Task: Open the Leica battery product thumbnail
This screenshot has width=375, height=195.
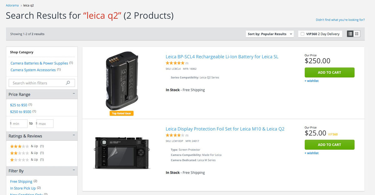Action: pyautogui.click(x=122, y=80)
